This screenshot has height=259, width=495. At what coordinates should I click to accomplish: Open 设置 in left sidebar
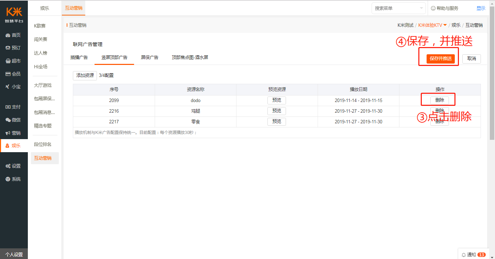(14, 166)
